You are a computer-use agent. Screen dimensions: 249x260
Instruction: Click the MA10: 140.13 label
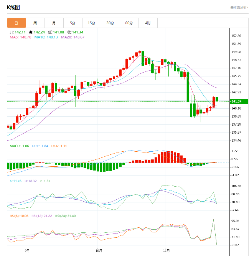(46, 37)
